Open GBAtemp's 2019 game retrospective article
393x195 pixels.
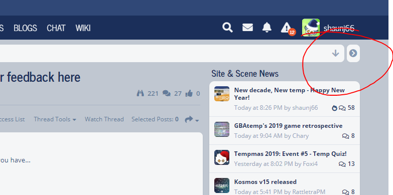(x=288, y=126)
